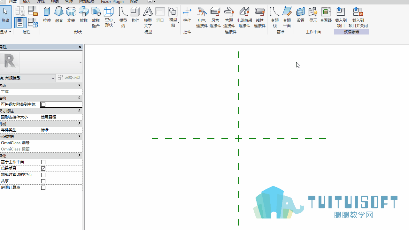
Task: Select the 融合 blend tool
Action: click(x=59, y=15)
